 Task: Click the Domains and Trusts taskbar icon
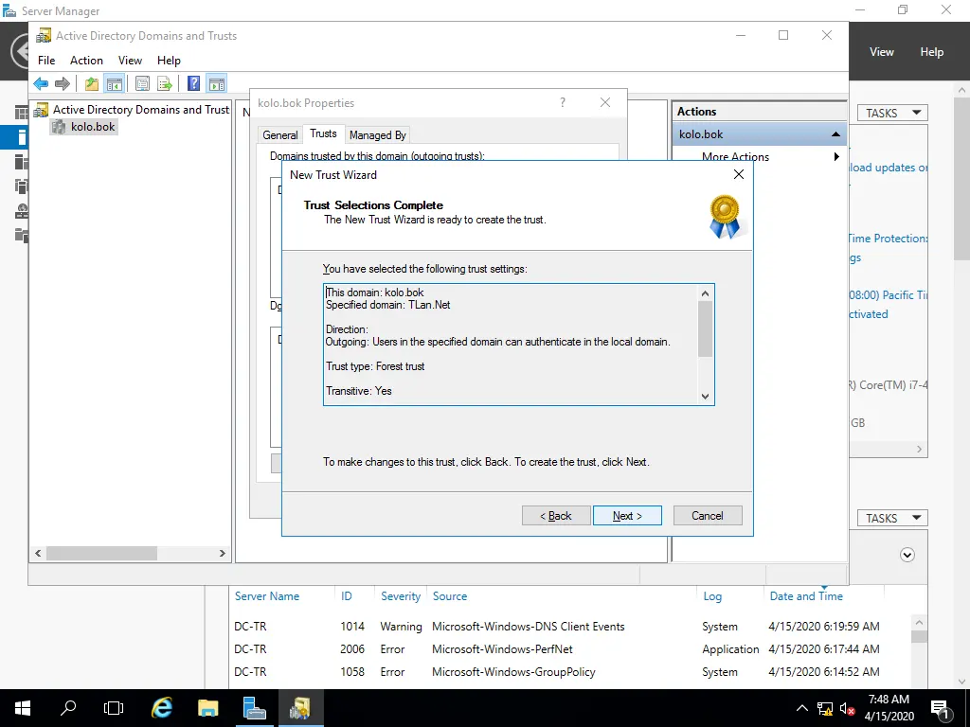(300, 708)
